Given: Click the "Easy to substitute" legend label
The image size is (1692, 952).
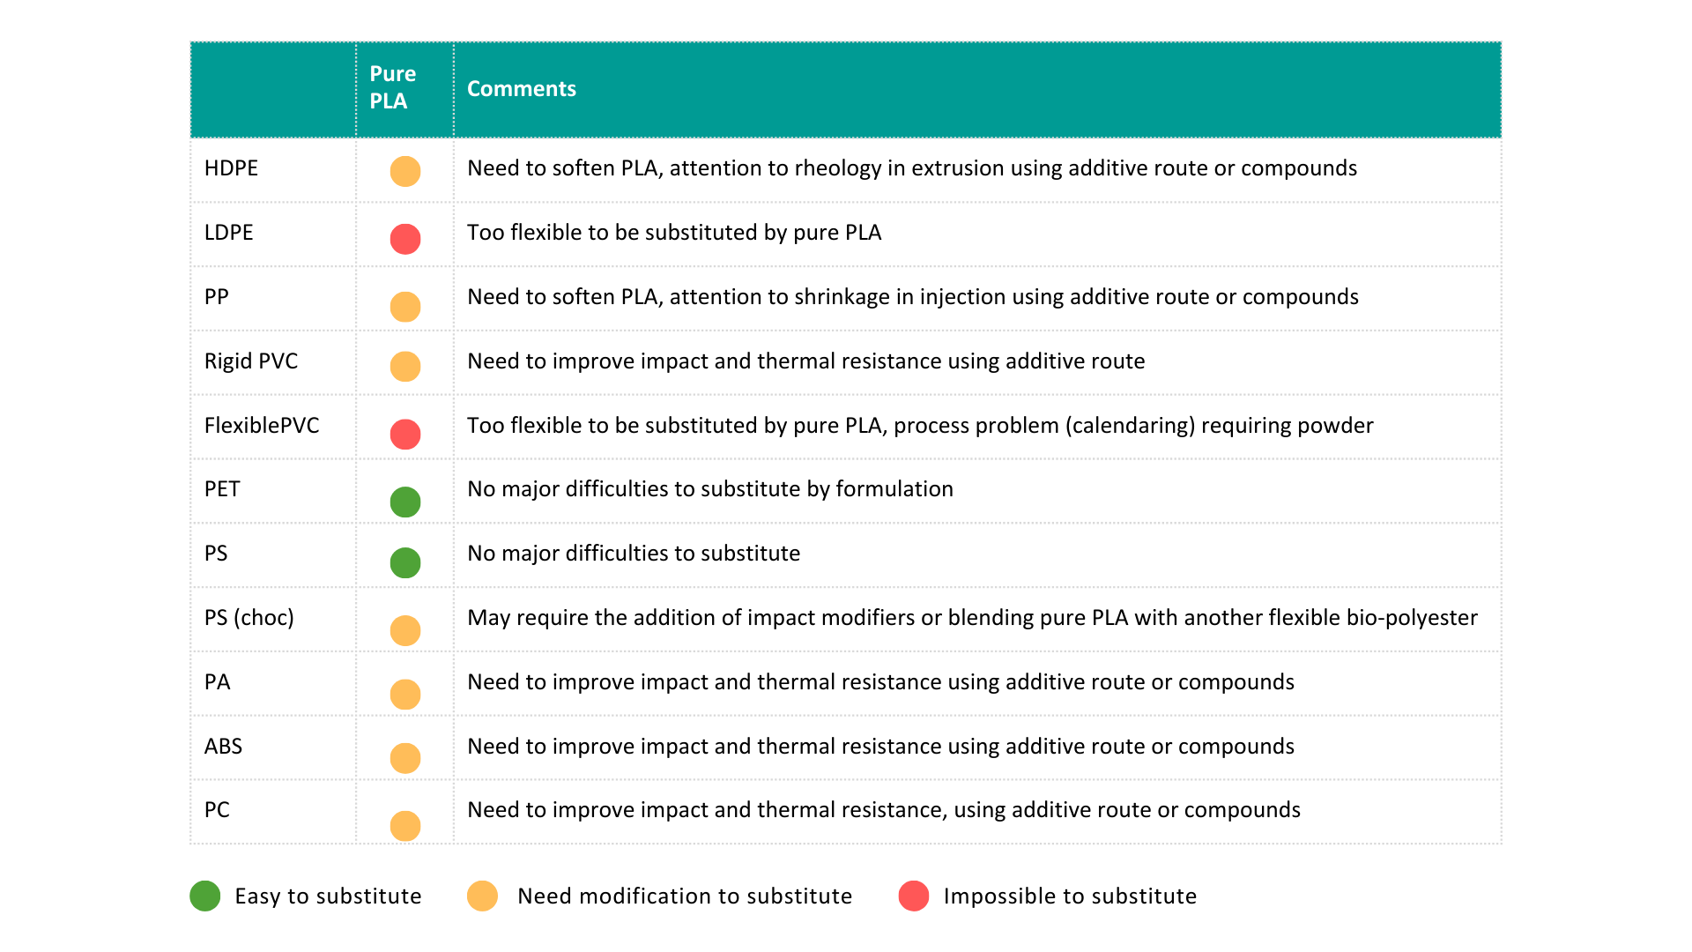Looking at the screenshot, I should point(328,896).
